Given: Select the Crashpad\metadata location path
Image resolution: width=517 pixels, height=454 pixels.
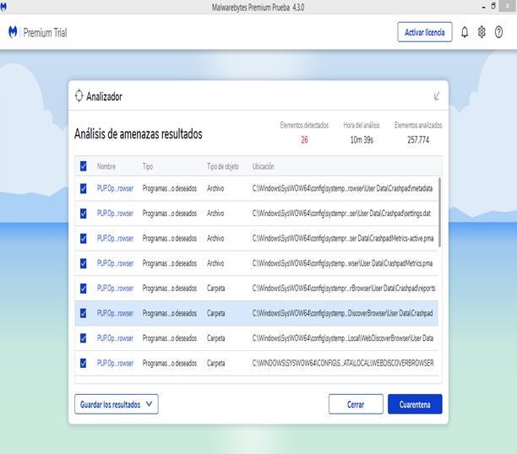Looking at the screenshot, I should click(x=342, y=188).
